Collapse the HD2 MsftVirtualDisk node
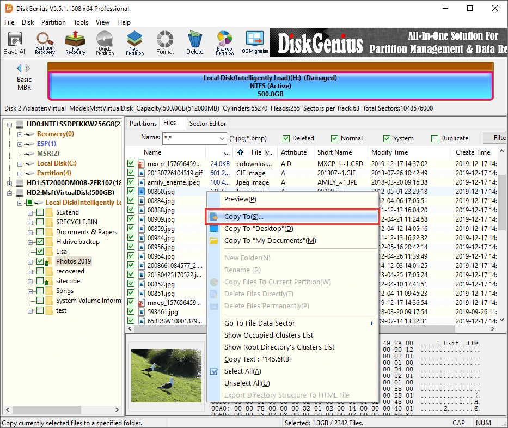 (9, 193)
